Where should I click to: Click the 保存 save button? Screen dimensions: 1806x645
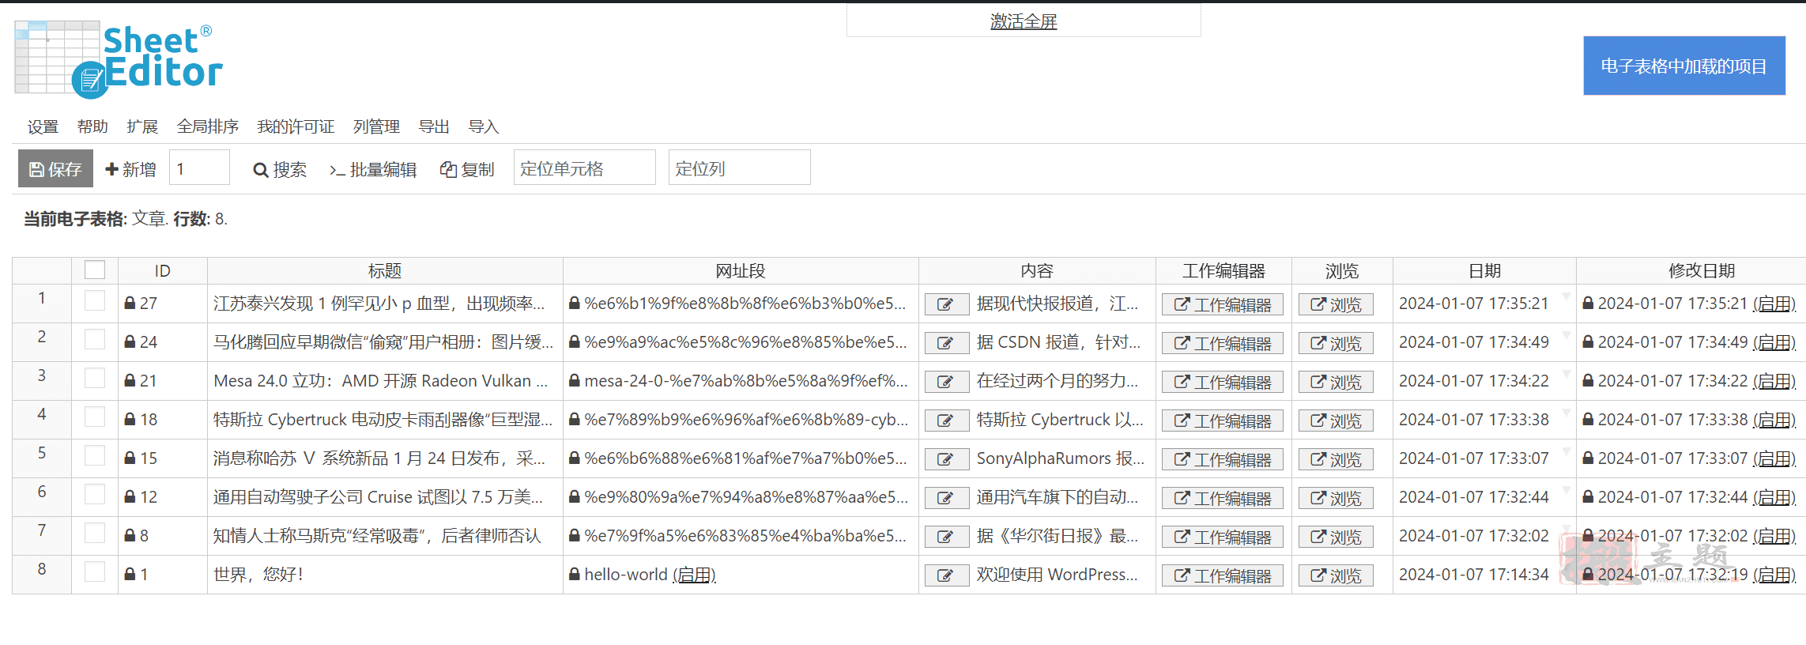(x=55, y=168)
